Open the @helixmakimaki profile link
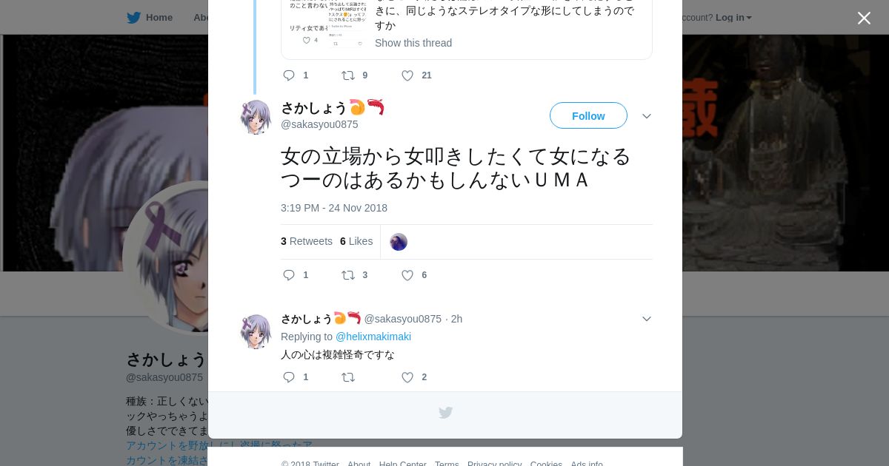Image resolution: width=889 pixels, height=466 pixels. [x=373, y=337]
